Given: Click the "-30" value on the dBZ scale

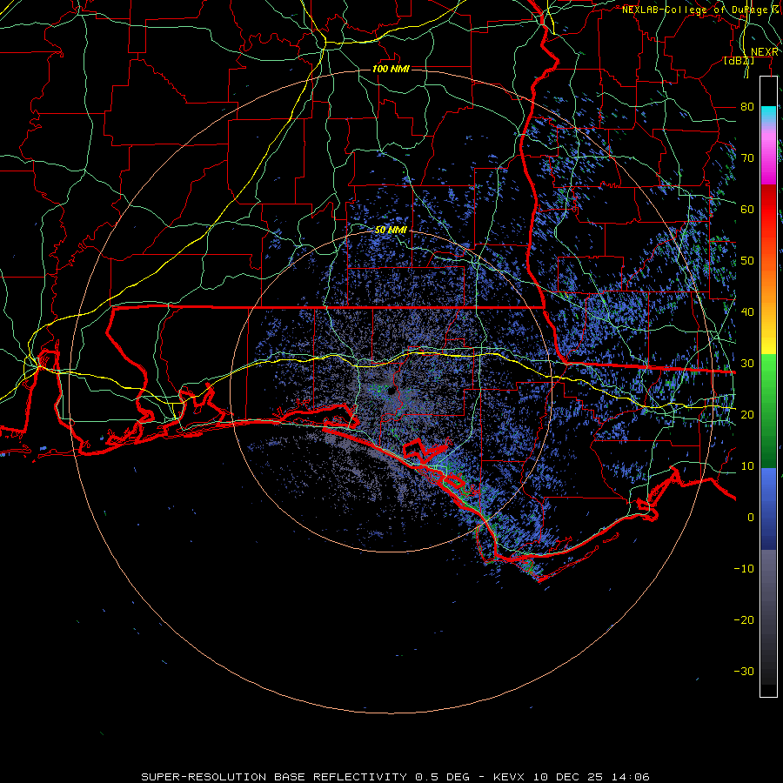Looking at the screenshot, I should point(744,671).
